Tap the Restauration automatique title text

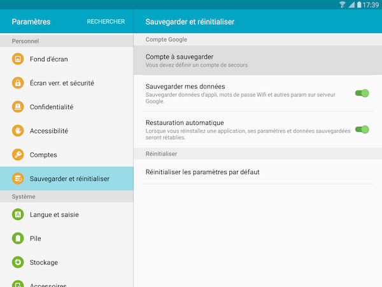(x=185, y=122)
